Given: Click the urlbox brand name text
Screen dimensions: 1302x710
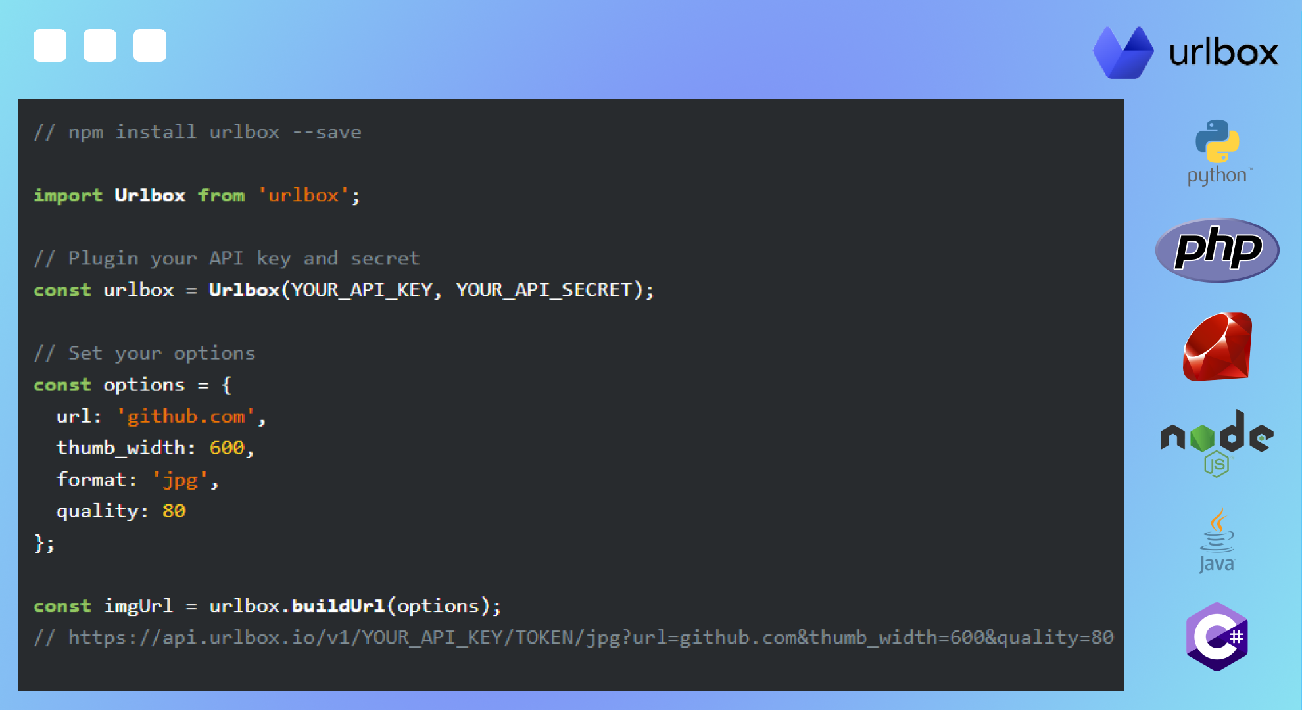Looking at the screenshot, I should (1223, 53).
